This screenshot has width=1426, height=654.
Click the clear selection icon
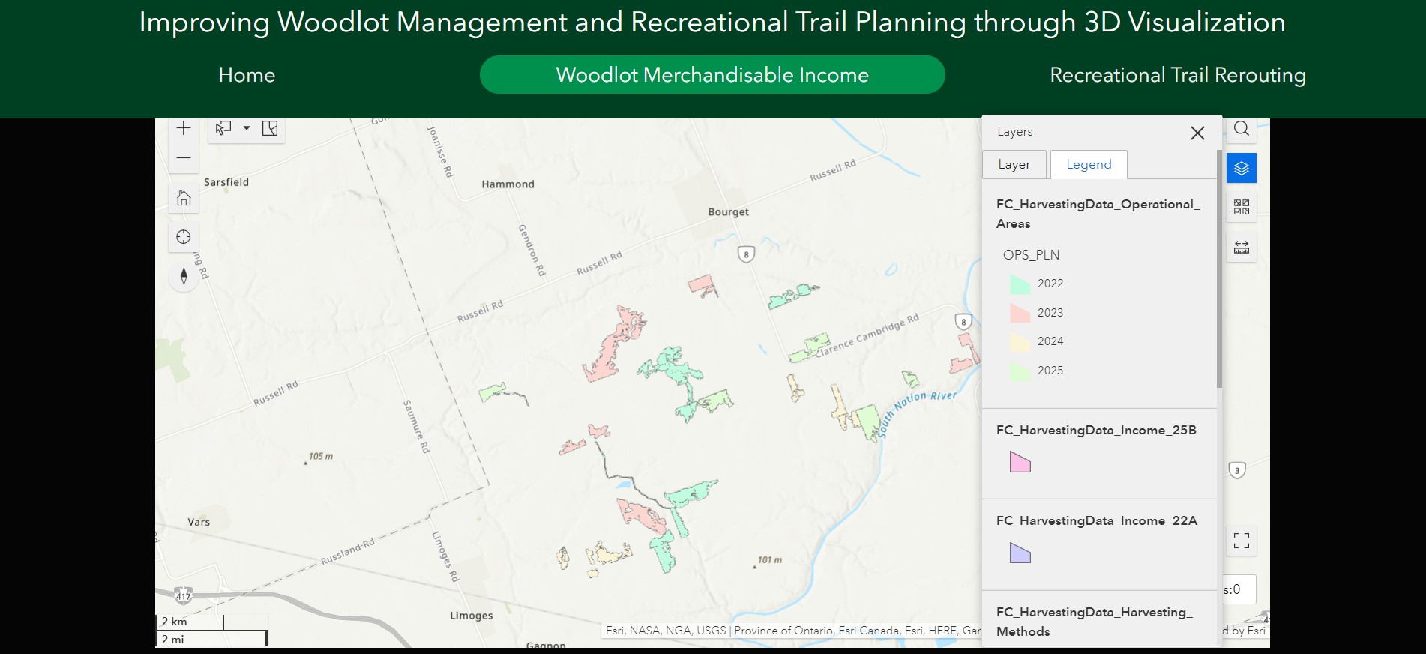tap(270, 128)
